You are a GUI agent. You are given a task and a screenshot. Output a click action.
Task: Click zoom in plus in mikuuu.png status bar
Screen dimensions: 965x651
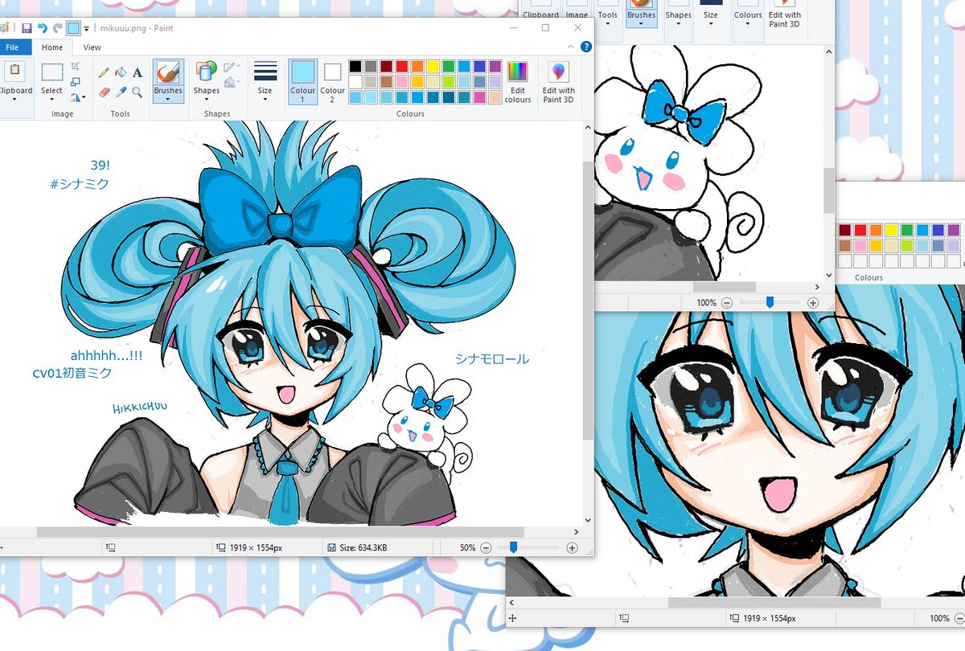pos(572,547)
